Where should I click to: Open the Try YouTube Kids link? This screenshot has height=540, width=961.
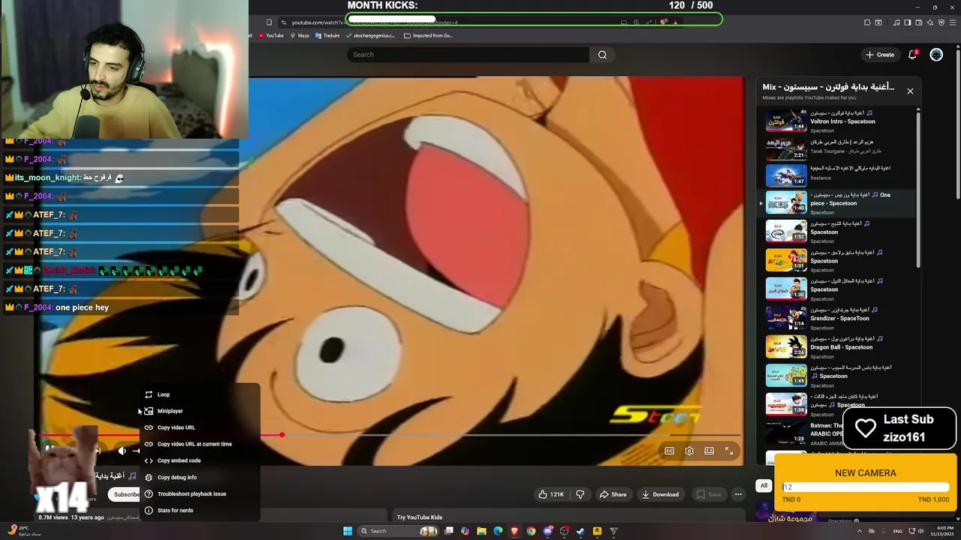point(420,517)
